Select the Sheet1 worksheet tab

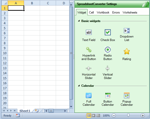[25, 111]
